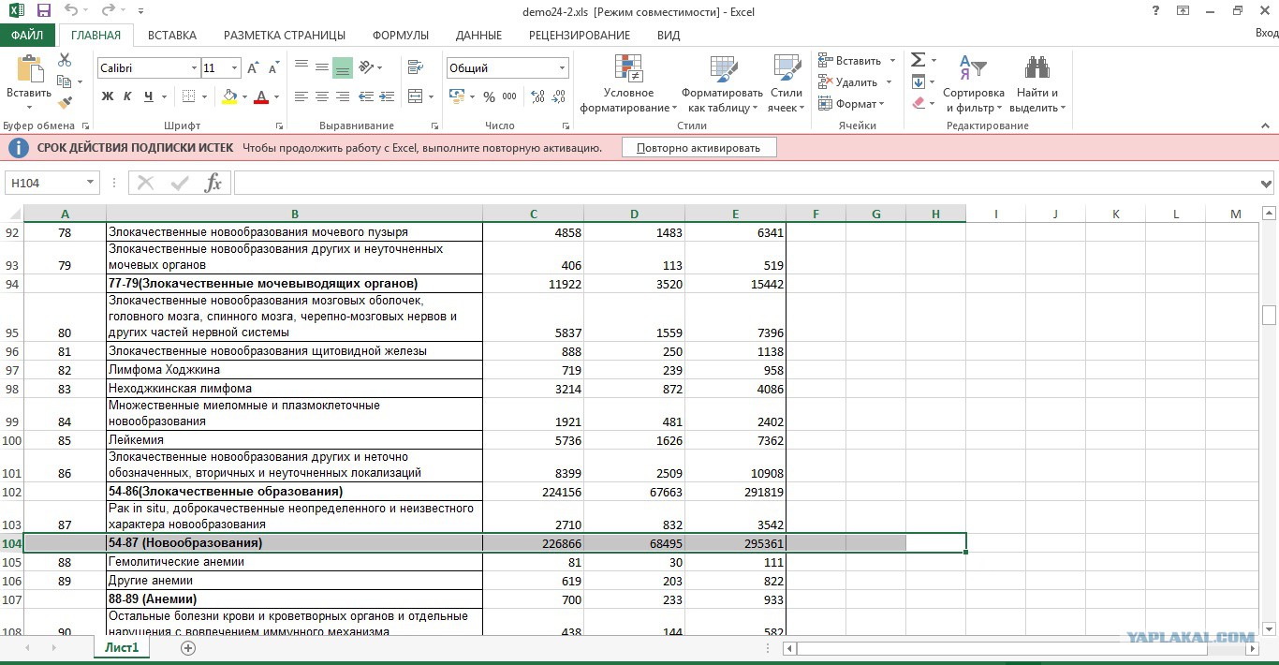Viewport: 1279px width, 665px height.
Task: Apply percent style format
Action: coord(490,96)
